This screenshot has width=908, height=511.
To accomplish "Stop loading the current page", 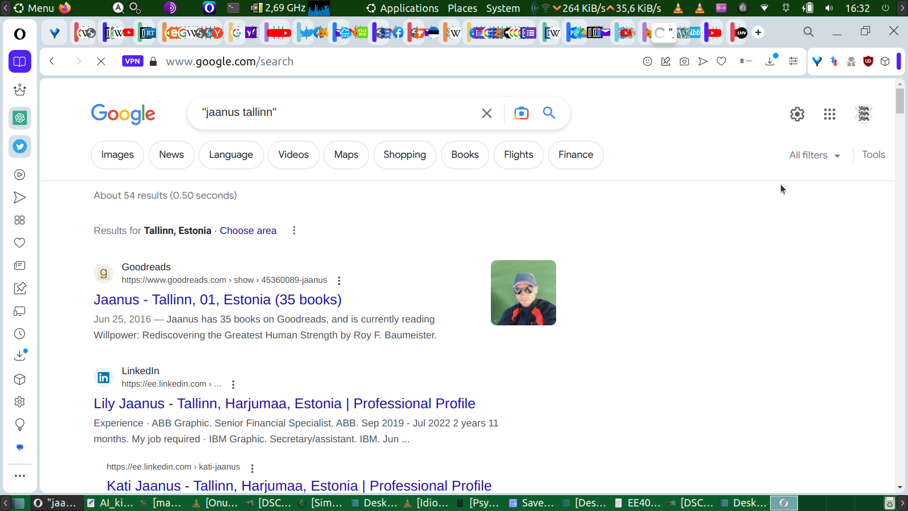I will click(x=101, y=61).
